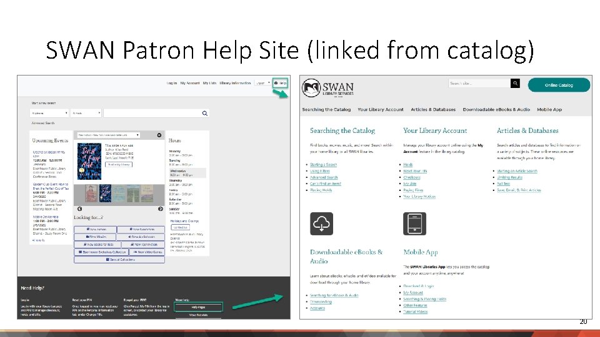Click My Lists in catalog header
This screenshot has height=337, width=600.
[x=209, y=83]
